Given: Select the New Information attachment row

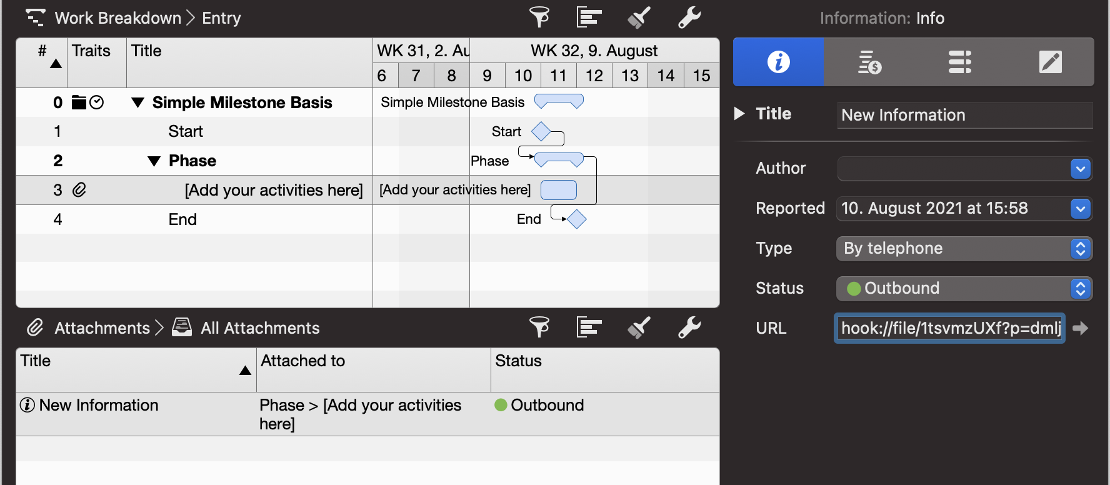Looking at the screenshot, I should pyautogui.click(x=99, y=406).
